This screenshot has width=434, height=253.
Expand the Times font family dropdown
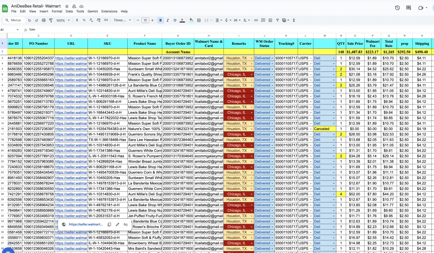click(122, 20)
